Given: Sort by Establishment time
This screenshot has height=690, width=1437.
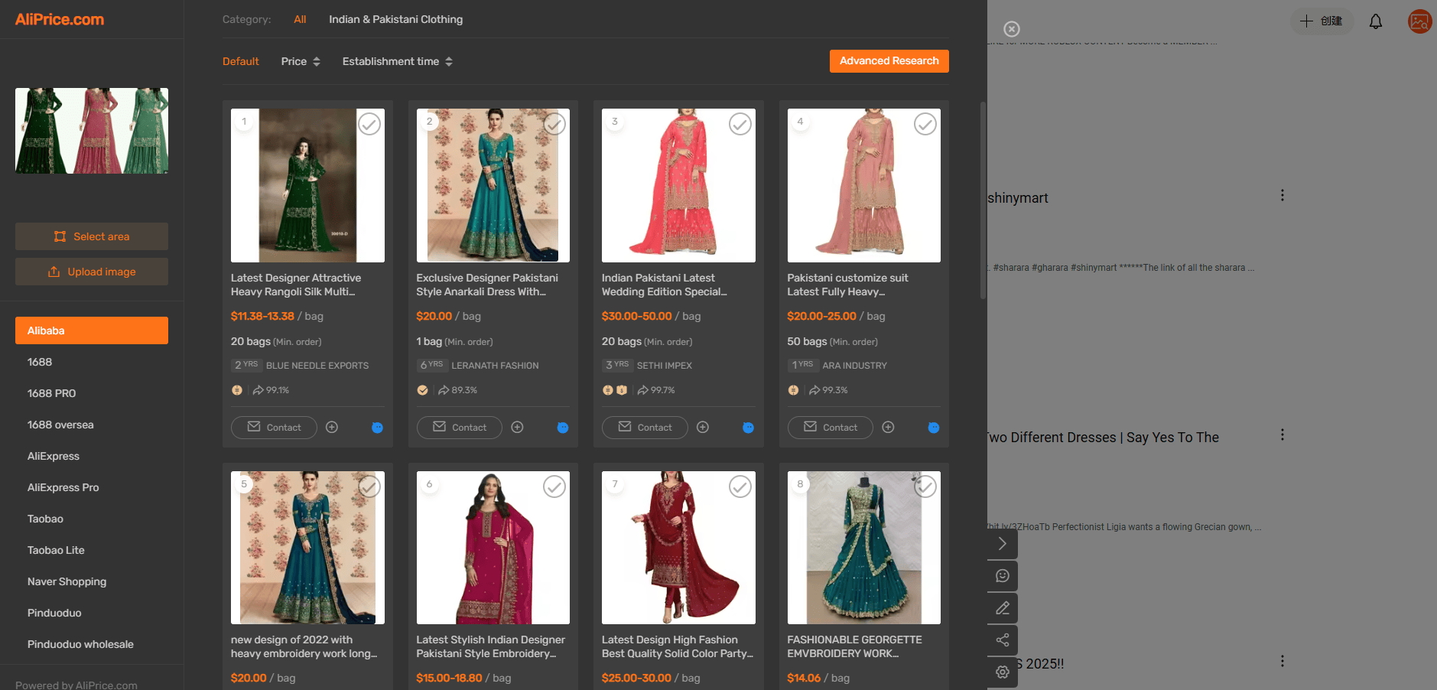Looking at the screenshot, I should coord(398,61).
